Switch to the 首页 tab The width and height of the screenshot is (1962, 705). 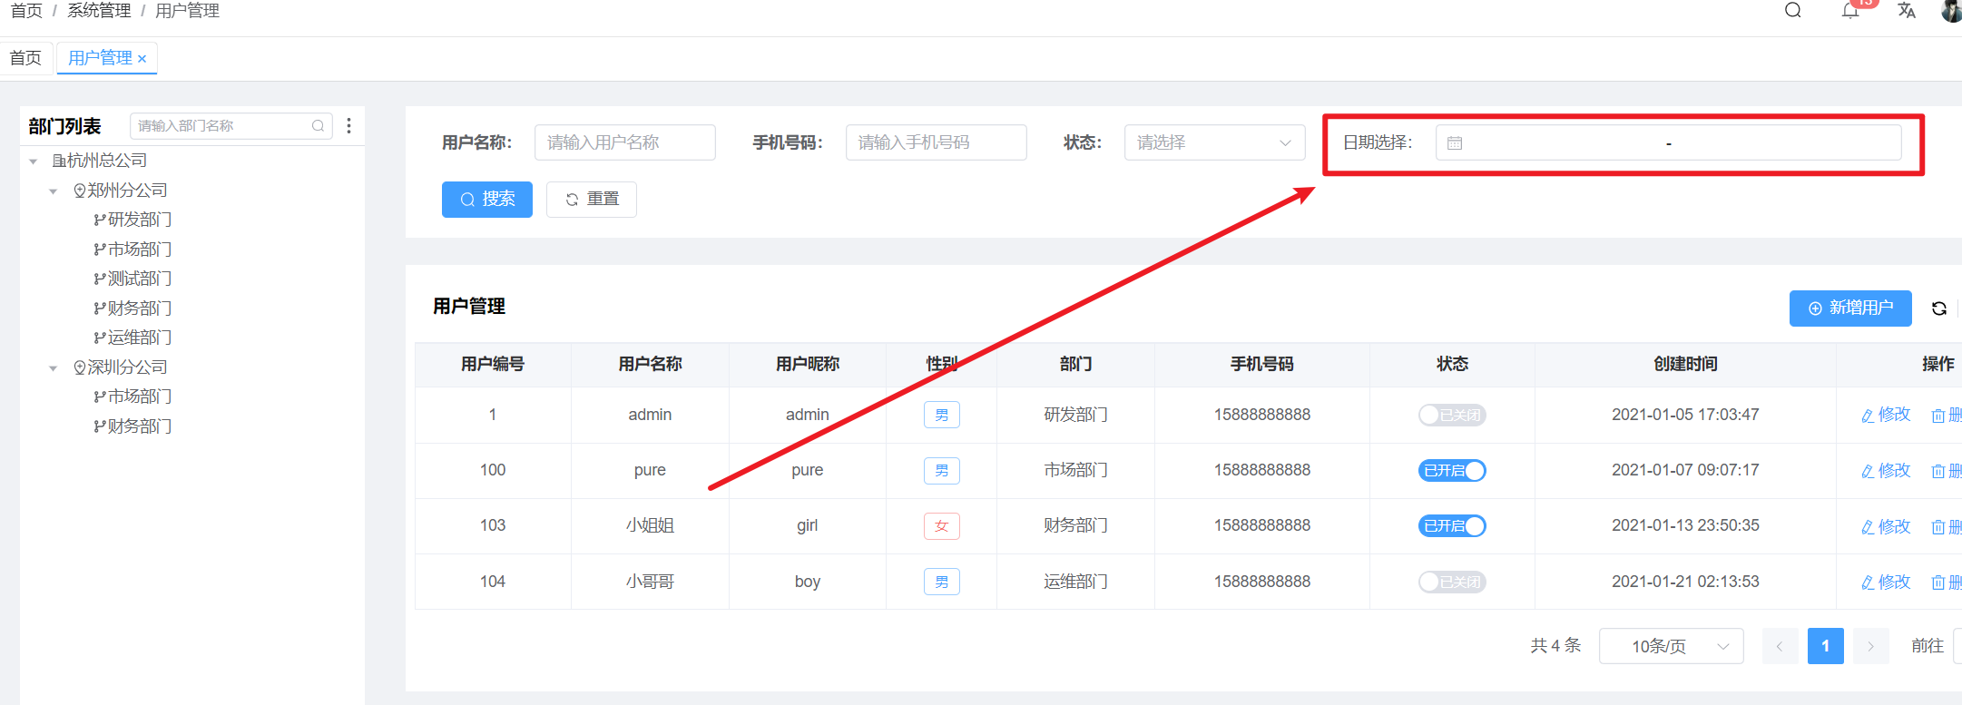[x=25, y=58]
